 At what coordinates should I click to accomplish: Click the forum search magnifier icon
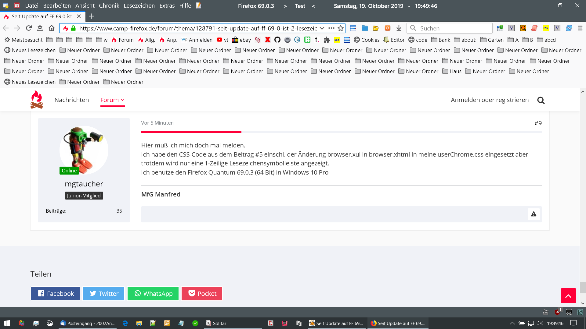[541, 100]
